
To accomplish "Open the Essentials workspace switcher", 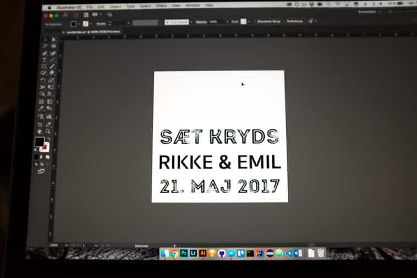I will [x=369, y=12].
